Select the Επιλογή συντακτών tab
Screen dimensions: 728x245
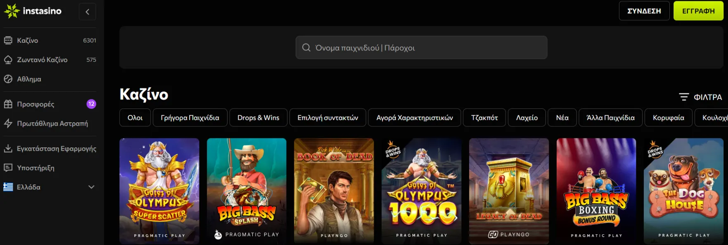pyautogui.click(x=328, y=118)
